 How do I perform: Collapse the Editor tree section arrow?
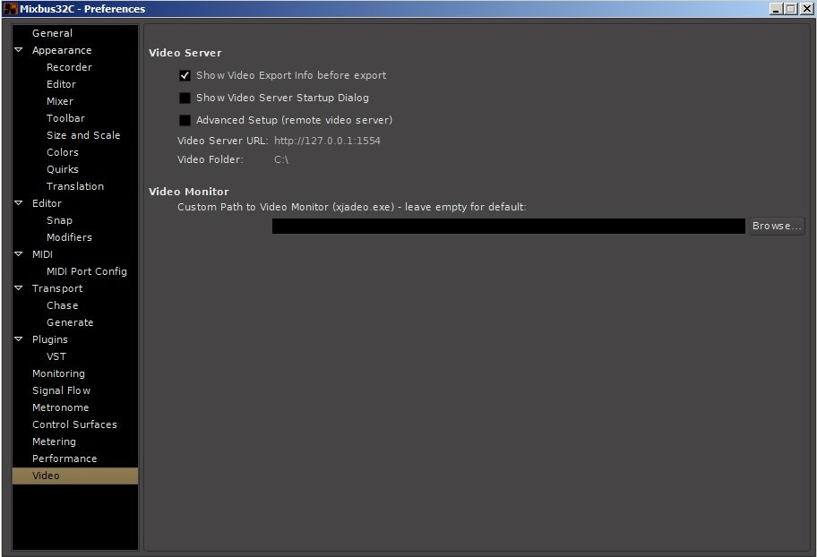click(19, 203)
